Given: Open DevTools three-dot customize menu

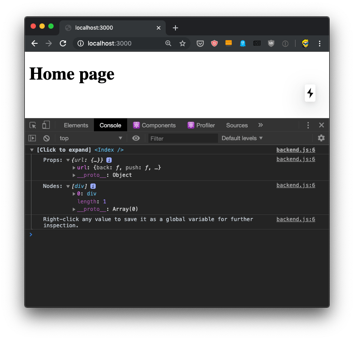Looking at the screenshot, I should [308, 125].
